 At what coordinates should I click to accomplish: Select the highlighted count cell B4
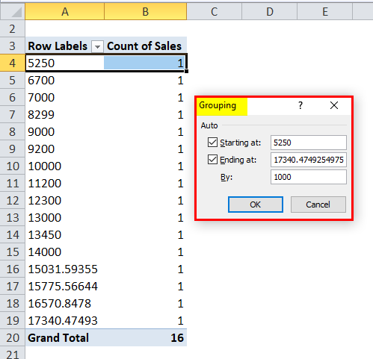145,63
